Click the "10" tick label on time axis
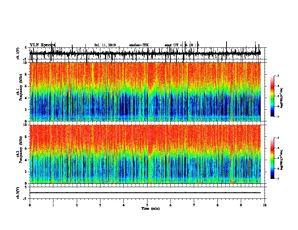This screenshot has height=230, width=298. [265, 205]
